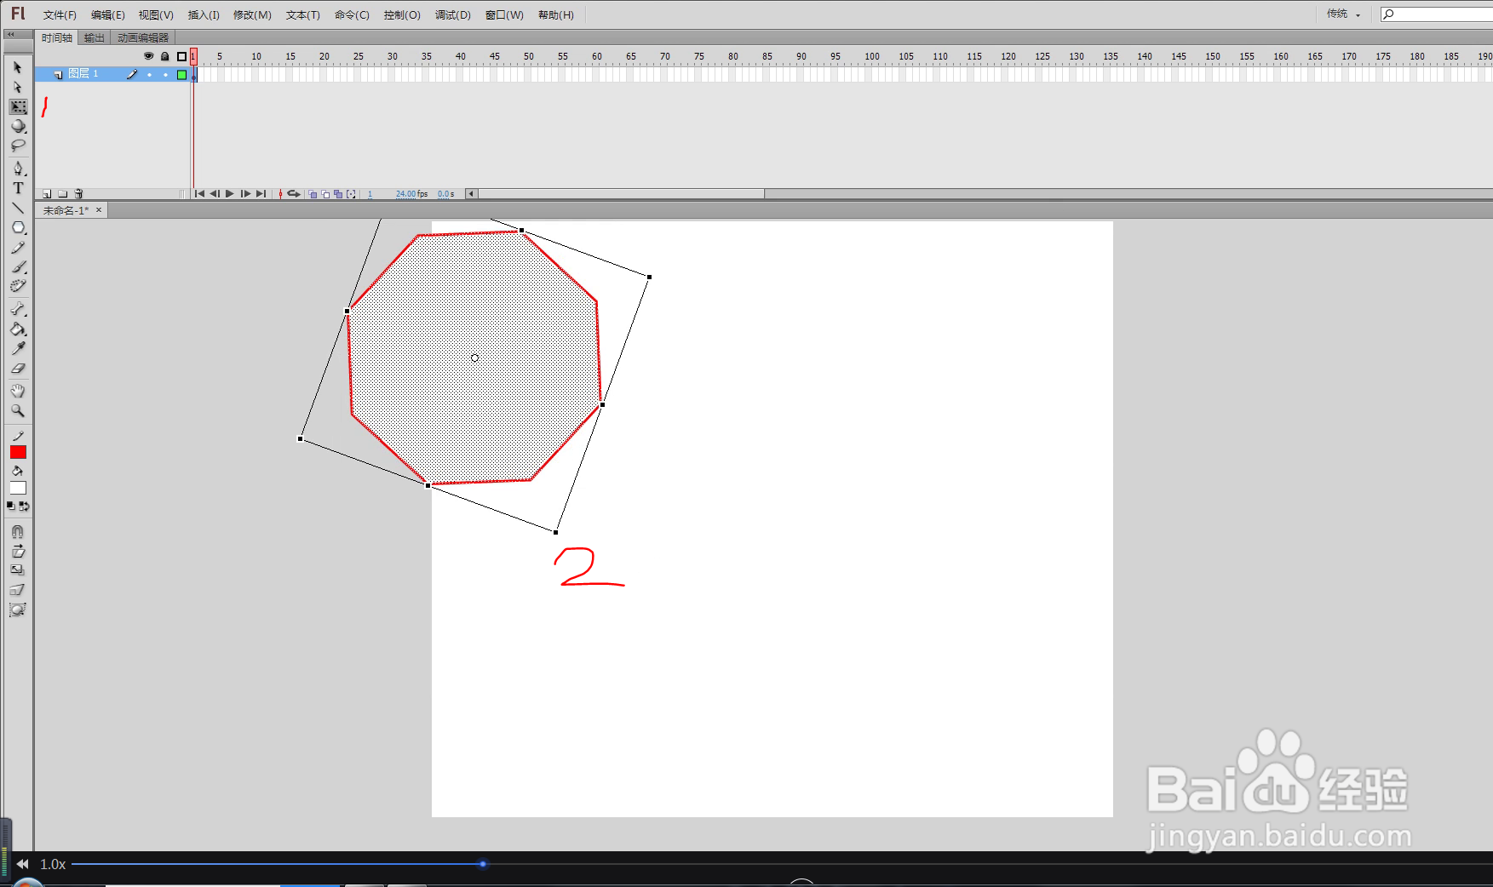This screenshot has width=1493, height=887.
Task: Toggle visibility of layer 图层 1
Action: (x=149, y=74)
